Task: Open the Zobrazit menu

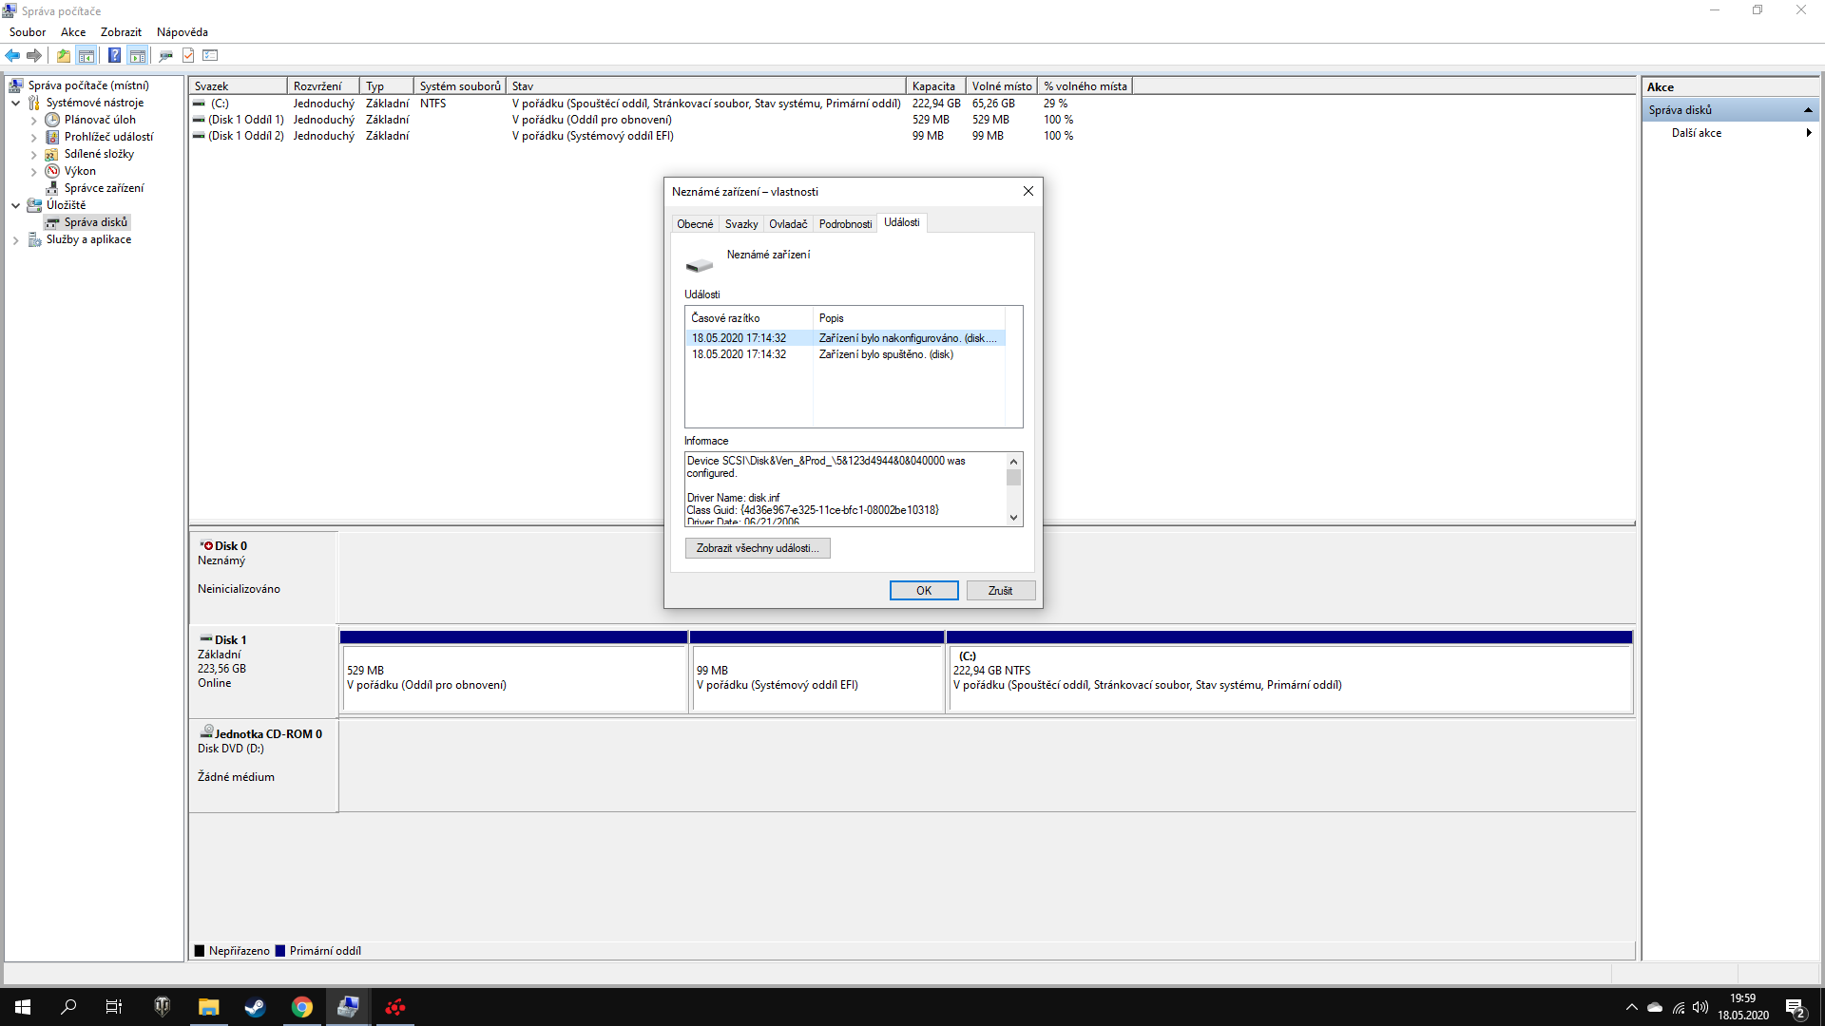Action: 121,32
